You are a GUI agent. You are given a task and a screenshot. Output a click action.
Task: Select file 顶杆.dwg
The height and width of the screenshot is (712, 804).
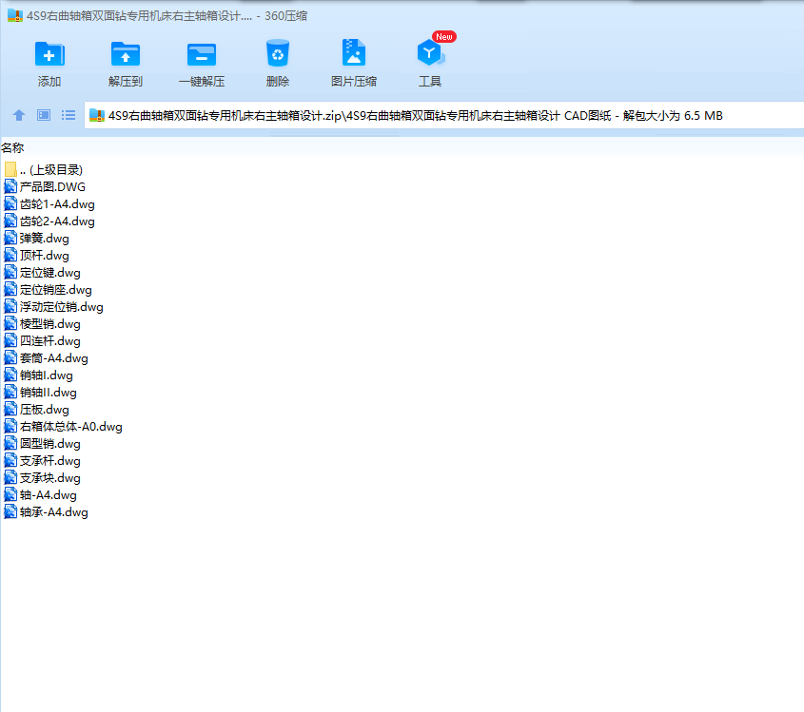click(36, 255)
